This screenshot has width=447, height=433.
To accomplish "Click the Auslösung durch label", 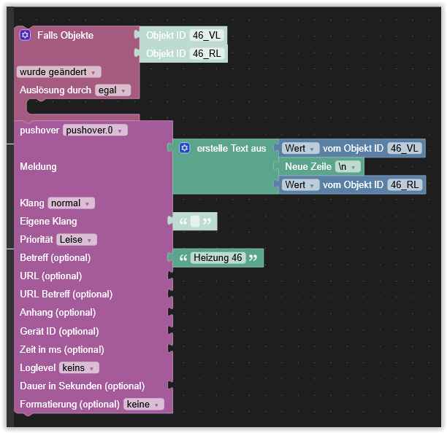I will [x=56, y=90].
